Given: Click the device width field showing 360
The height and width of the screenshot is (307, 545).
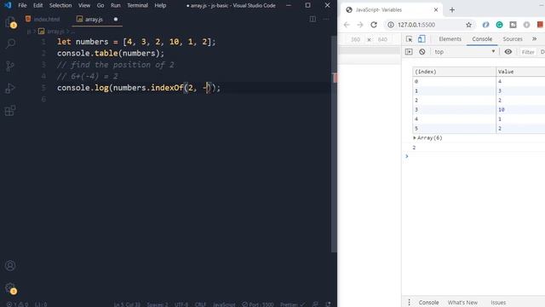Looking at the screenshot, I should click(355, 39).
